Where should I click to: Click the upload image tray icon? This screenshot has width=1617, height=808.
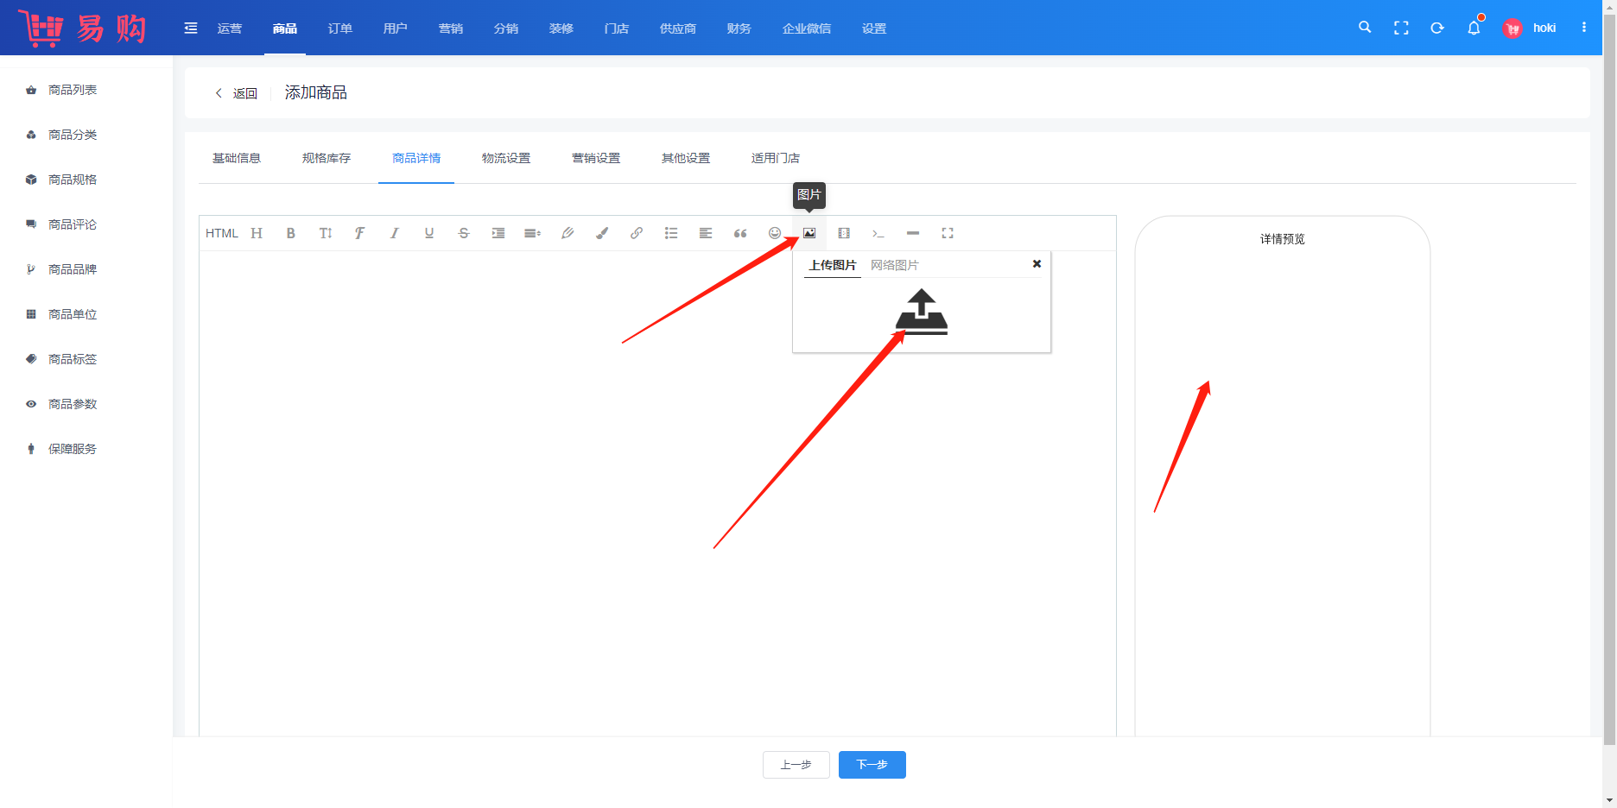pos(921,312)
